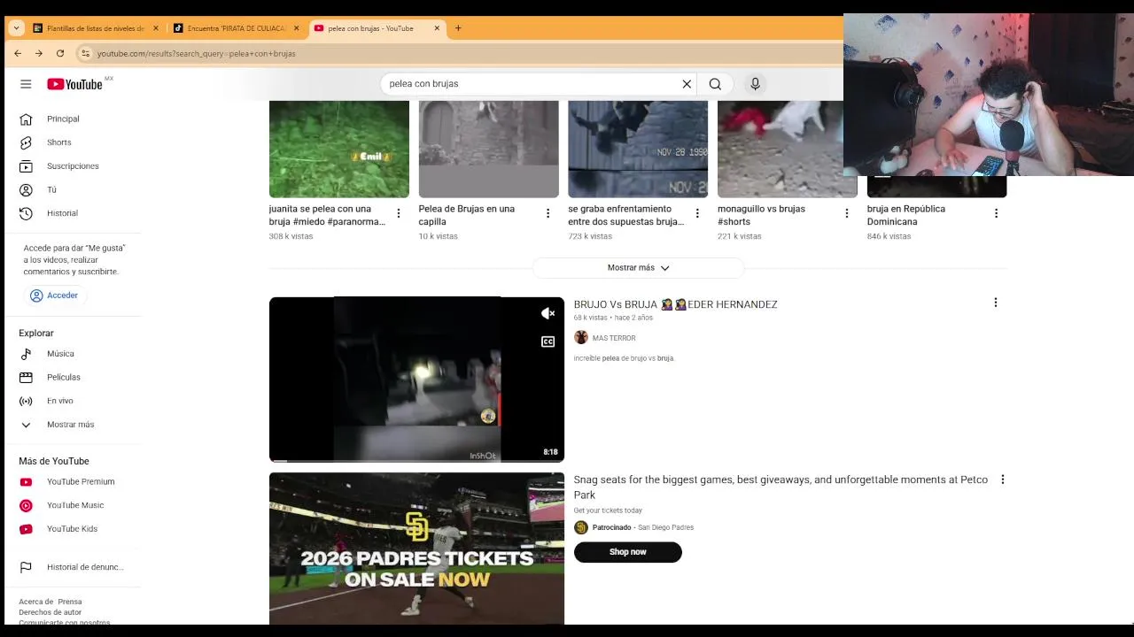The height and width of the screenshot is (637, 1134).
Task: Open the Pelea de Brujas capilla thumbnail
Action: [x=489, y=149]
